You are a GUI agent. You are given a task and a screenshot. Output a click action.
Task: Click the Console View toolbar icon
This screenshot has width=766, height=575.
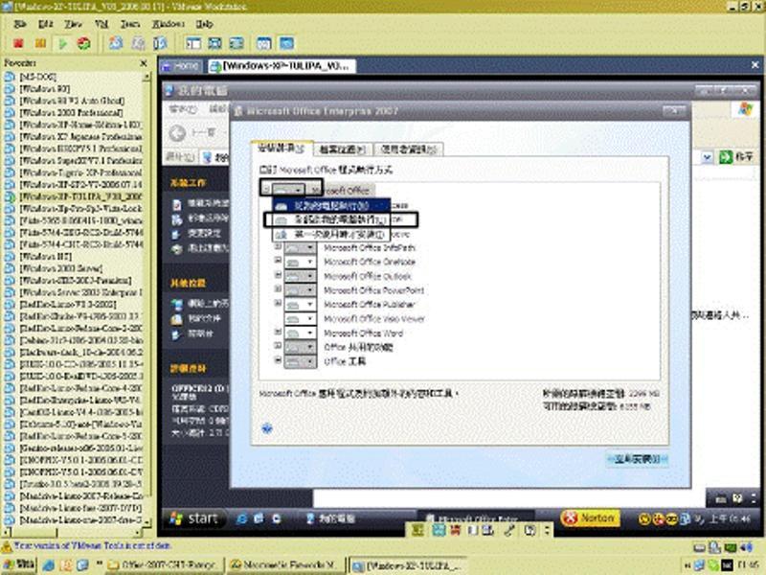[x=286, y=43]
